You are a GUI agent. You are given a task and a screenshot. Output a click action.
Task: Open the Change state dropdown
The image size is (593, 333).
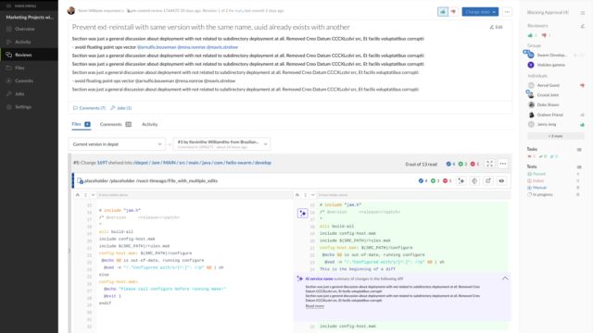pyautogui.click(x=480, y=12)
